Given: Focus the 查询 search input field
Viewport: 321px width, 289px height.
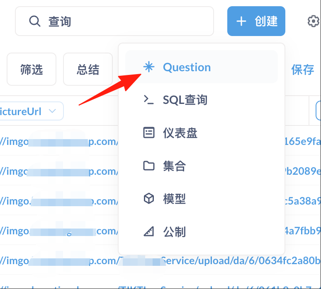Looking at the screenshot, I should pyautogui.click(x=124, y=21).
